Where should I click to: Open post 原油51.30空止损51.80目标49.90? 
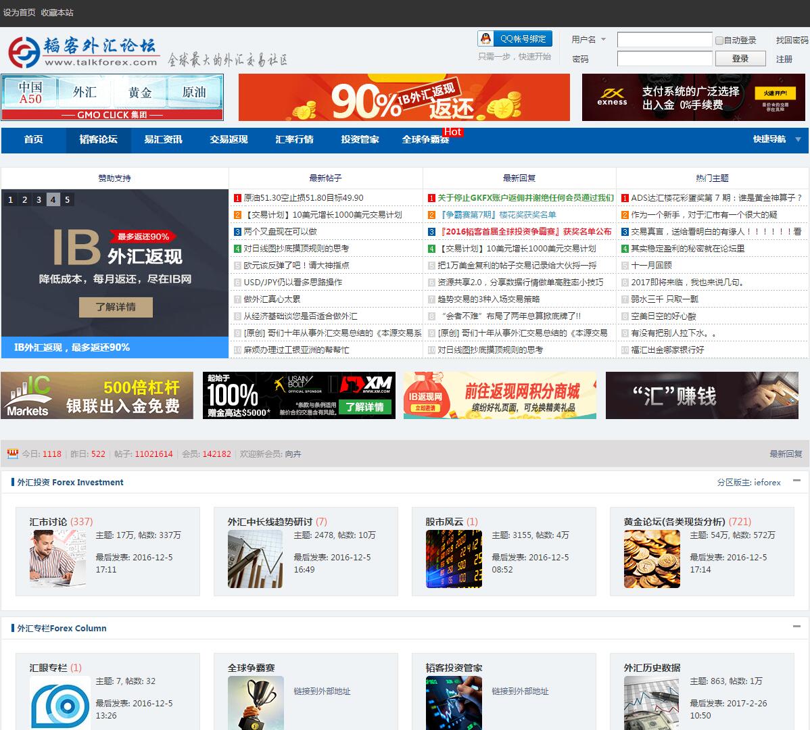coord(303,198)
